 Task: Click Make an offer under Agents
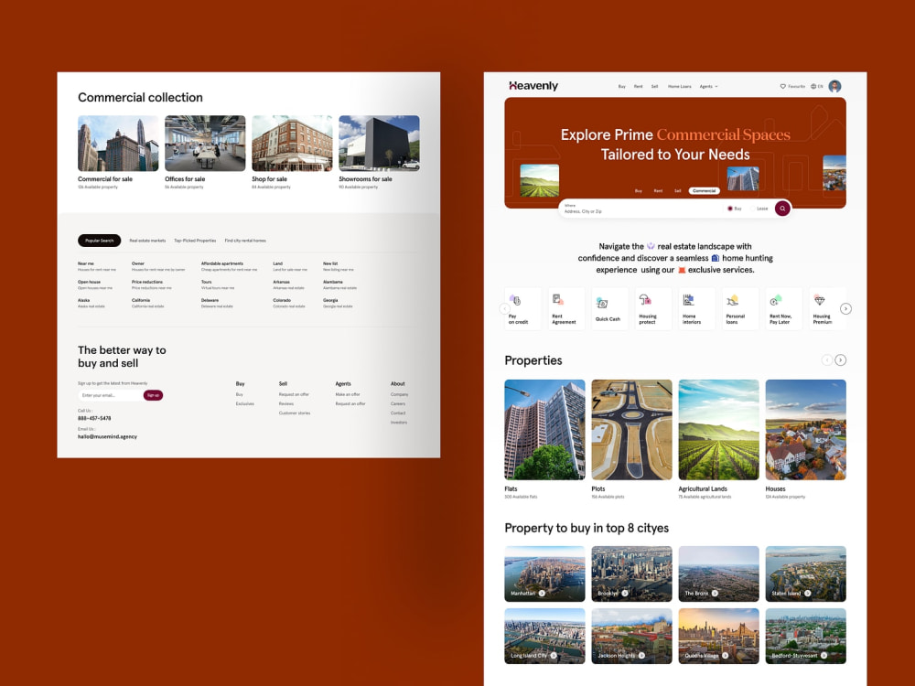(x=348, y=394)
